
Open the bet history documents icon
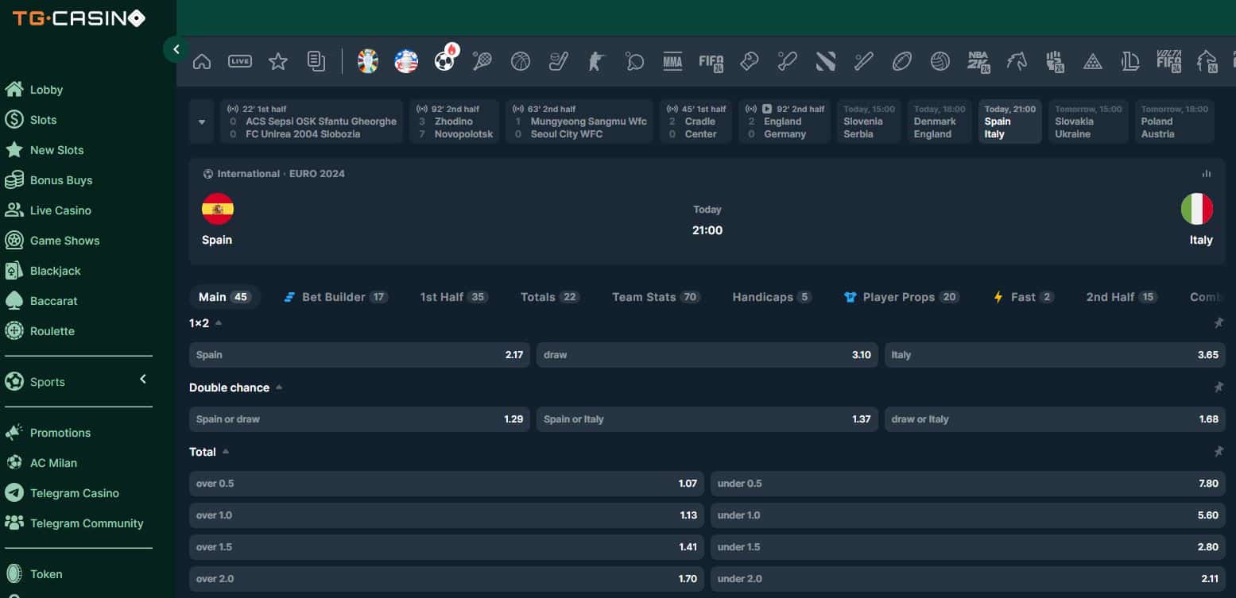(x=316, y=61)
